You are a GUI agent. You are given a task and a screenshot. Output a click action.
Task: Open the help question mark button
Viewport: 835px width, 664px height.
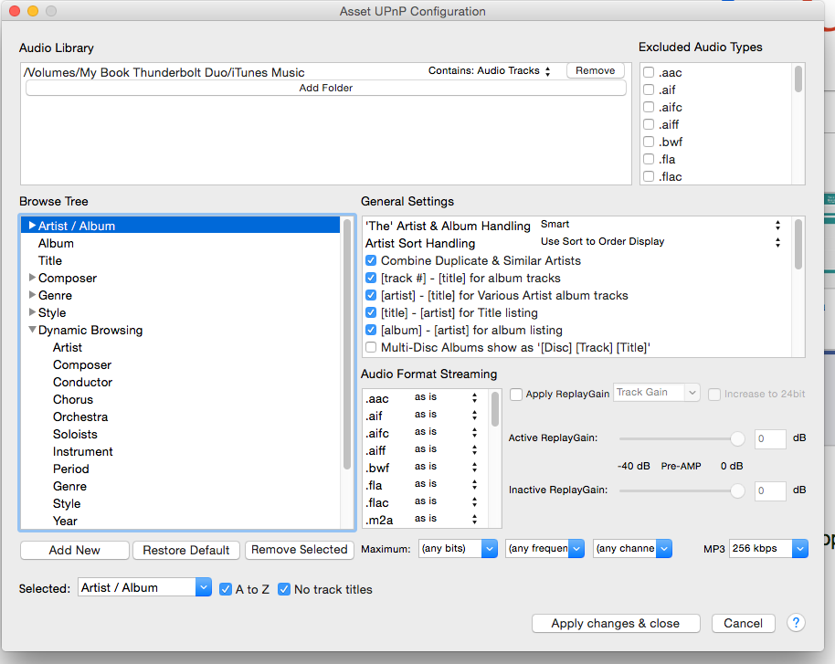point(796,623)
